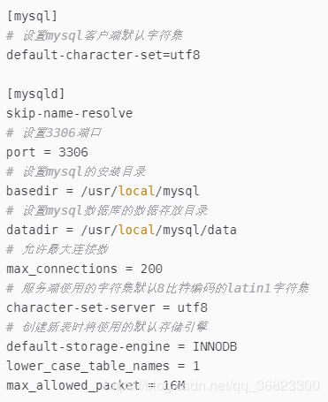Click the highlighted word local in basedir
Screen dimensions: 328x402
click(x=136, y=191)
